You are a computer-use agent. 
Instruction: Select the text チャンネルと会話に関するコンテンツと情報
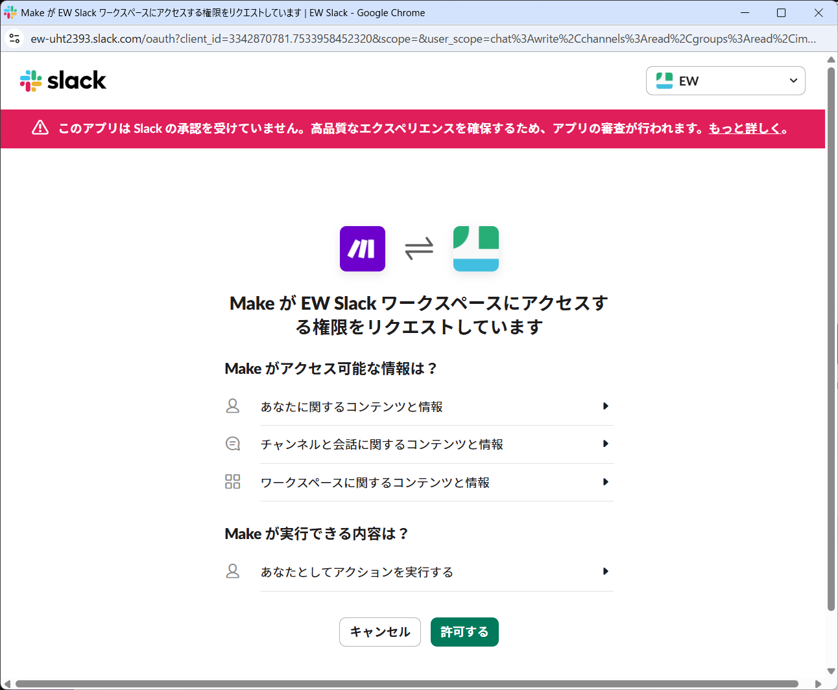[x=382, y=444]
